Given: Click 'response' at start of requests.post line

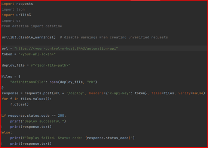Looking at the screenshot, I should [10, 93].
